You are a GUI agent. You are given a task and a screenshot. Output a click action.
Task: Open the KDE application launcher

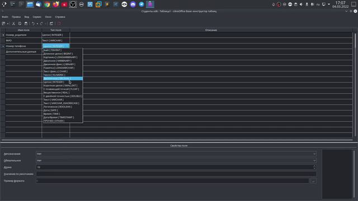tap(4, 4)
